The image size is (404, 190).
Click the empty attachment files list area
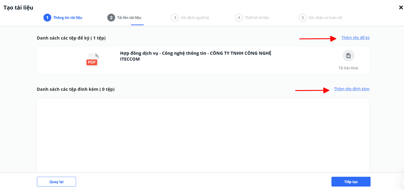coord(203,135)
